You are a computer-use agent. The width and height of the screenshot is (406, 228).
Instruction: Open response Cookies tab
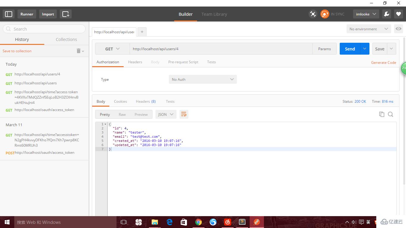(120, 101)
